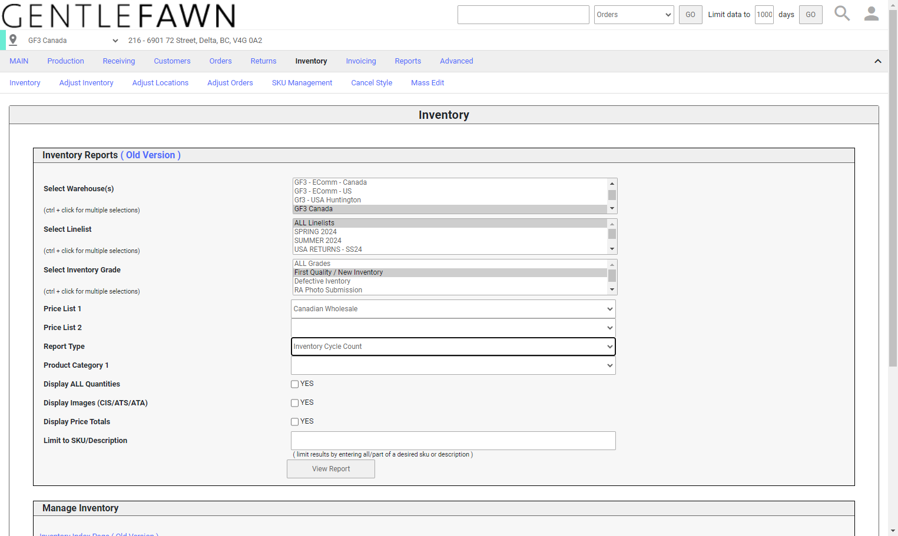The width and height of the screenshot is (898, 536).
Task: Open the Production menu
Action: point(65,61)
